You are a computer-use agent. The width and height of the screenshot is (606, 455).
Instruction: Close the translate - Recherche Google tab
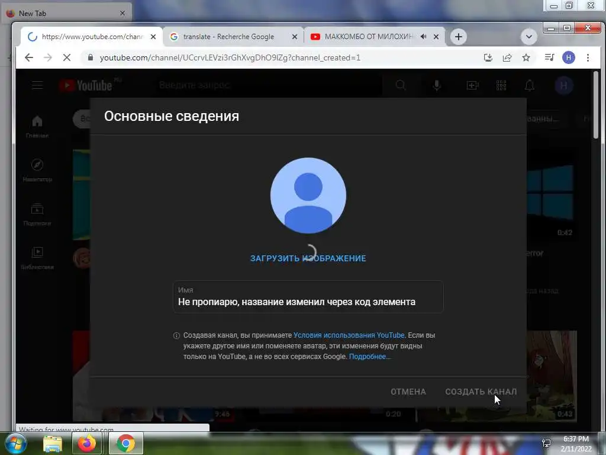tap(295, 37)
